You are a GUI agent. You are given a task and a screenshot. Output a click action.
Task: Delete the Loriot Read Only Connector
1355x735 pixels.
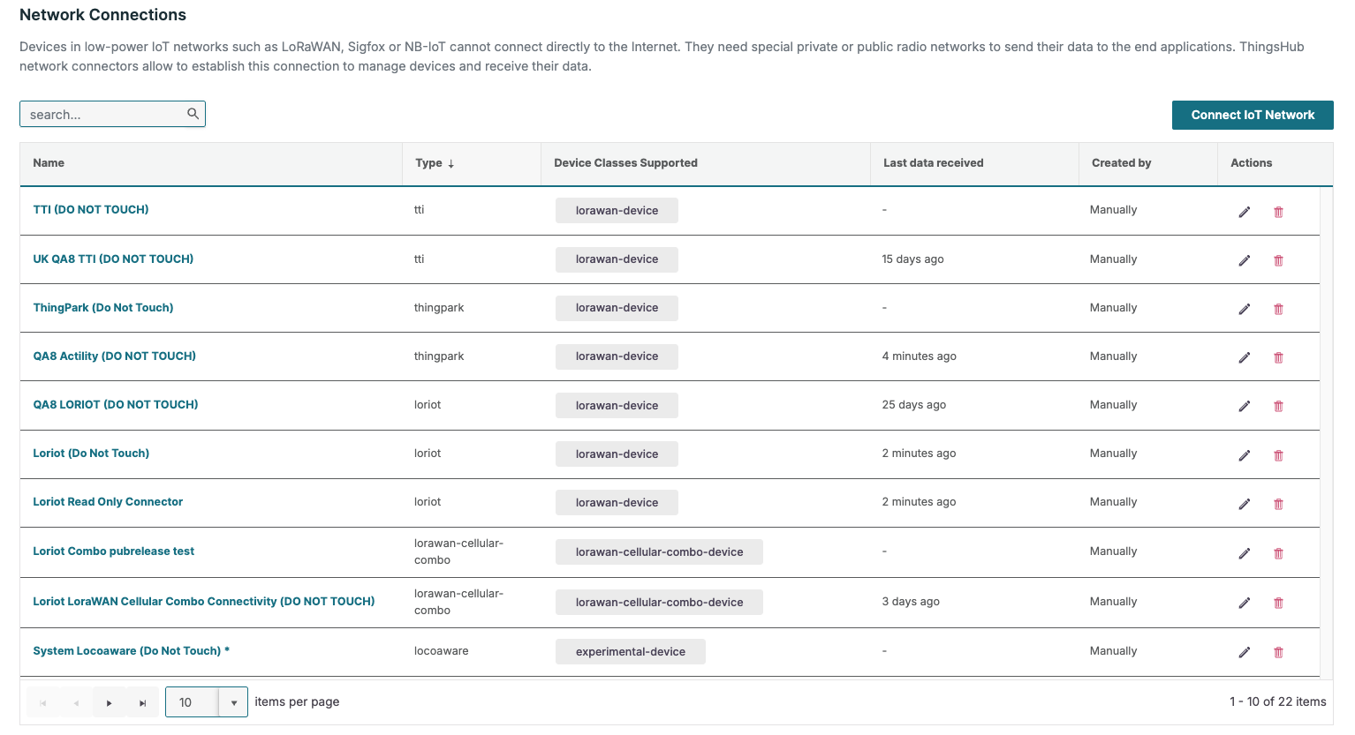1278,504
